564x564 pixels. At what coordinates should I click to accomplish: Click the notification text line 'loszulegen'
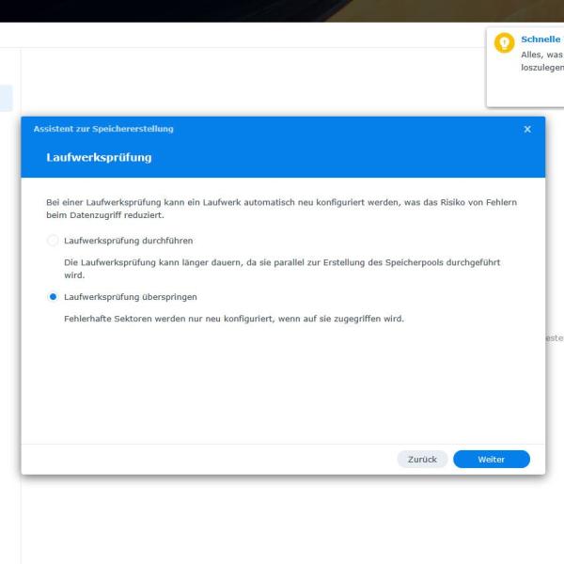pos(542,68)
